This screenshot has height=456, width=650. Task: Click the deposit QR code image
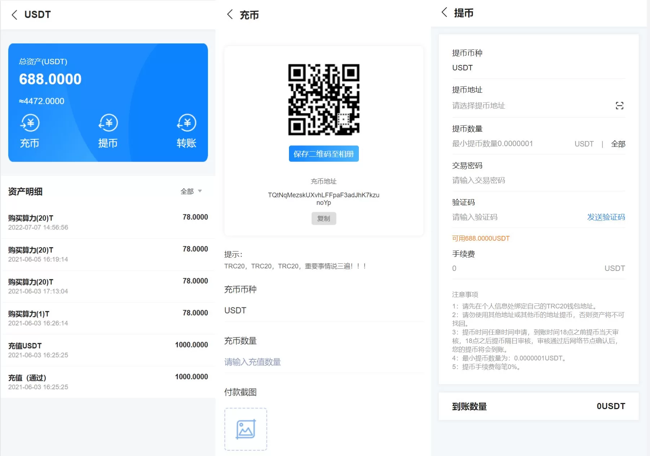point(324,100)
